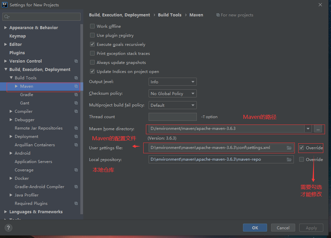The height and width of the screenshot is (238, 331).
Task: Click the Apply button
Action: click(311, 228)
